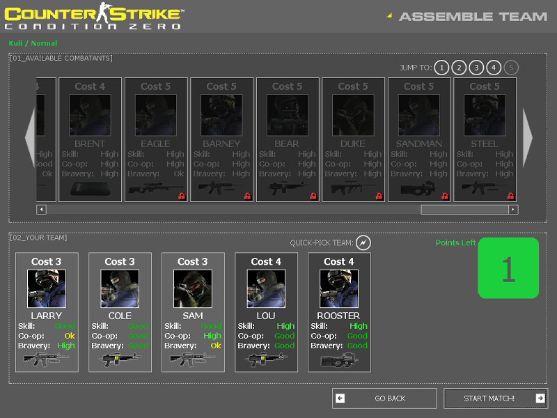The image size is (557, 418).
Task: Select Eagle's portrait in available combatants
Action: tap(155, 115)
